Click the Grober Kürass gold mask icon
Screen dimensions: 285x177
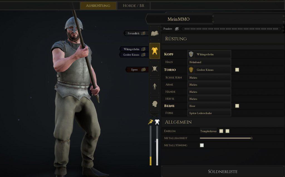pyautogui.click(x=191, y=70)
